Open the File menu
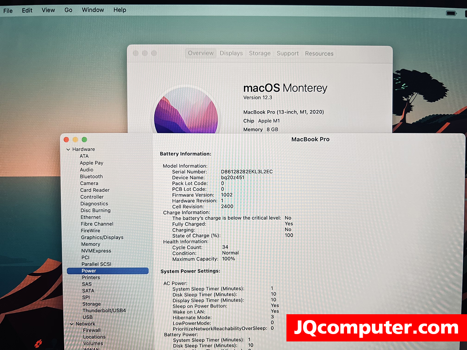 coord(8,10)
